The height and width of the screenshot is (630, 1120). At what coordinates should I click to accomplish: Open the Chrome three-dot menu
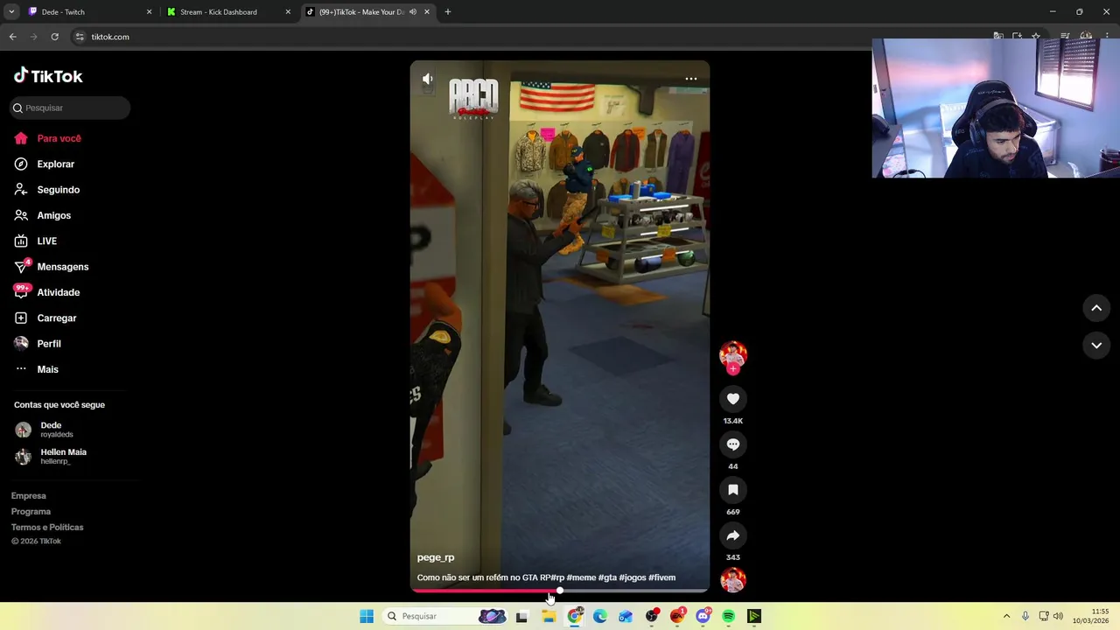click(x=1108, y=37)
